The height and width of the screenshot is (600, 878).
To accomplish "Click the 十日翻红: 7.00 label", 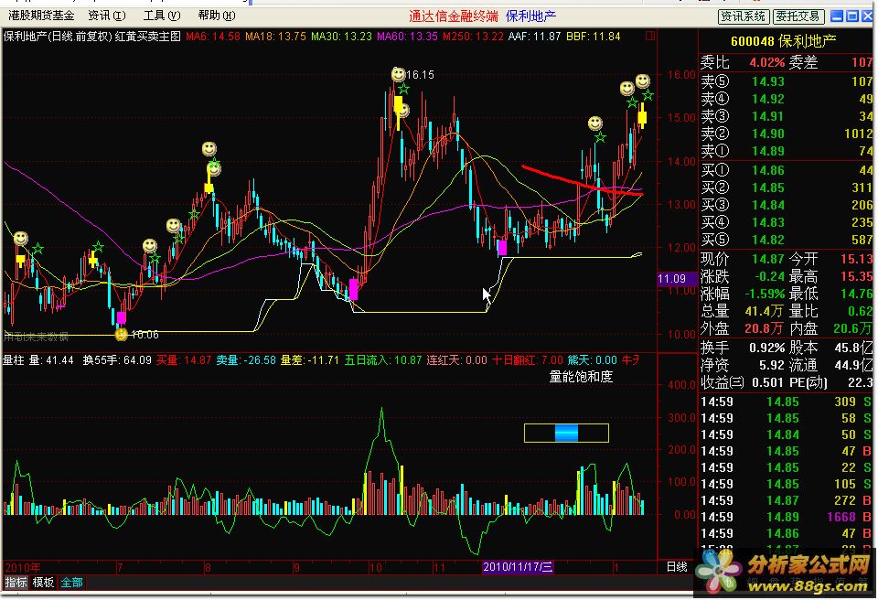I will point(528,359).
